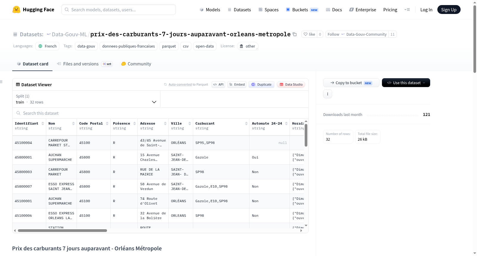Screen dimensions: 477x256
Task: Click the donnees-publiques-francaises tag
Action: pyautogui.click(x=128, y=46)
